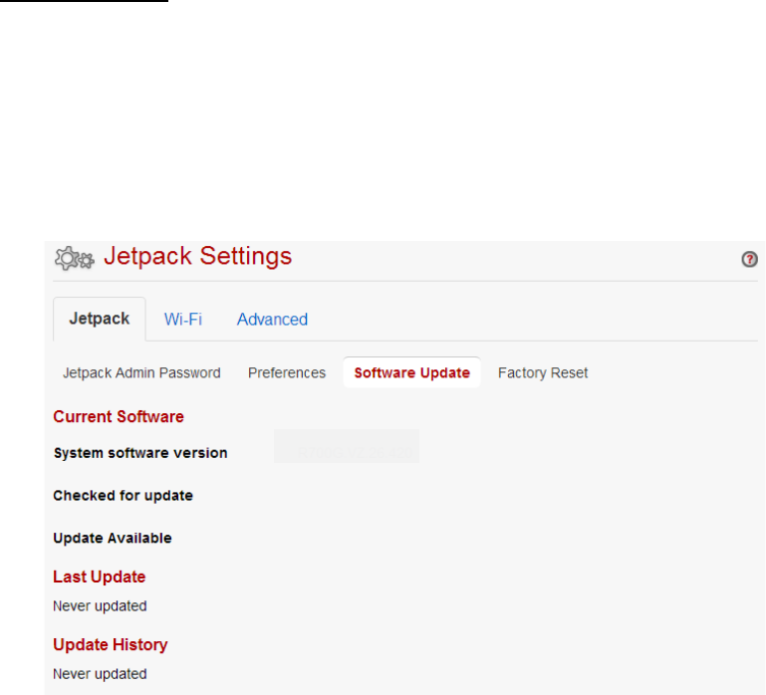
Task: Select the Jetpack tab
Action: point(100,319)
